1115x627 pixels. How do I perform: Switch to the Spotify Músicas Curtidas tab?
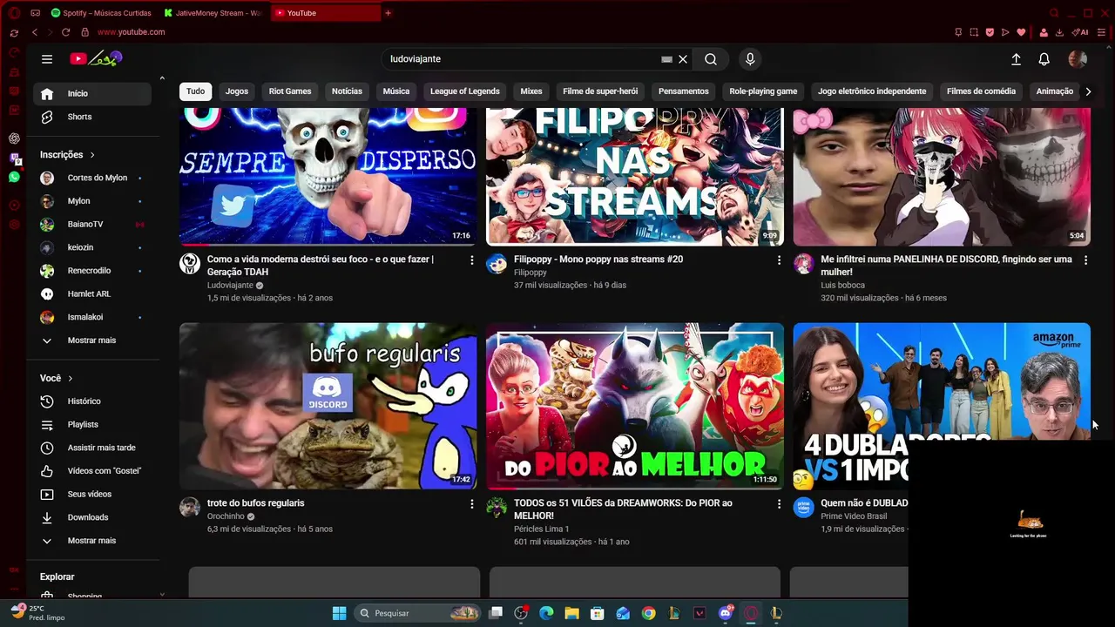pos(101,13)
